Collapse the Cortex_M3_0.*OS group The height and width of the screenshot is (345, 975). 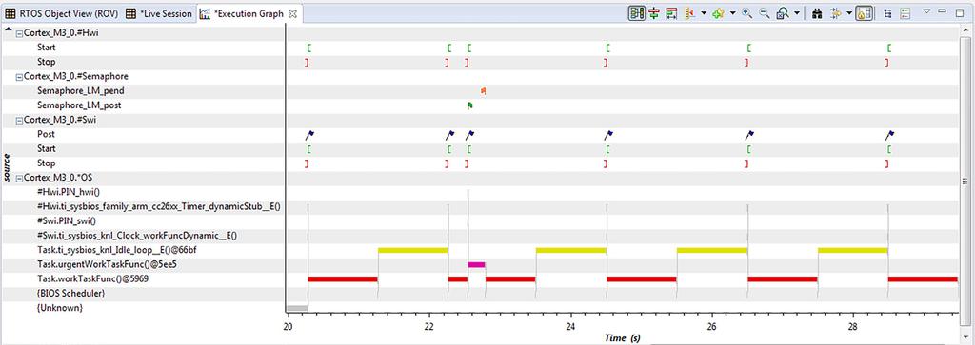[19, 178]
